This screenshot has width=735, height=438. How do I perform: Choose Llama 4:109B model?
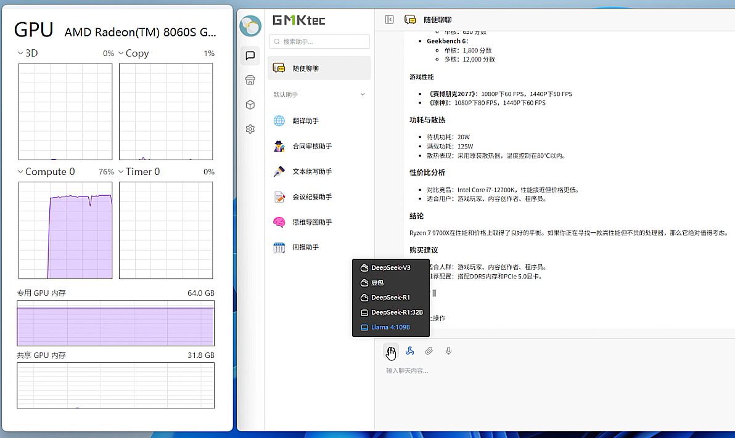pyautogui.click(x=390, y=327)
